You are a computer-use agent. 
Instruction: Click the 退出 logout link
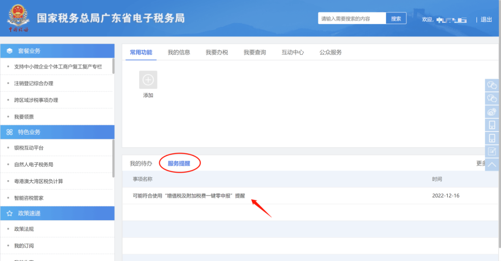(x=486, y=20)
